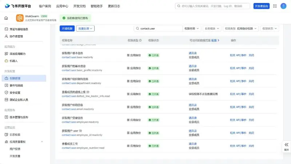Click the WorkSwarm app logo icon
This screenshot has width=291, height=164.
coord(20,18)
